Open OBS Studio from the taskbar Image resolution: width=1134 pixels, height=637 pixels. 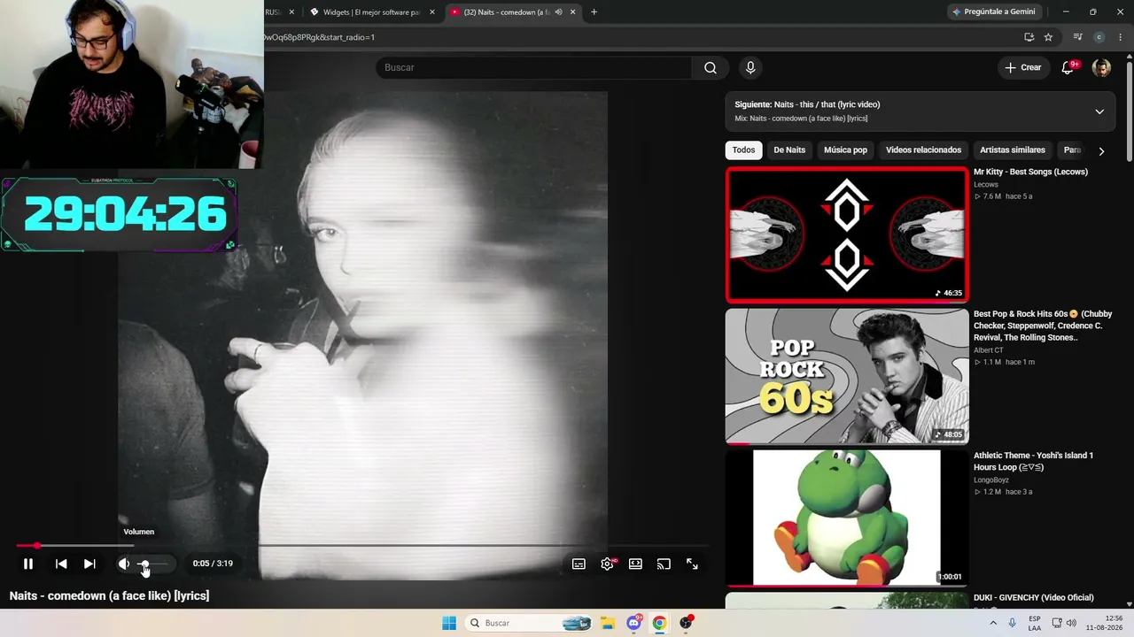coord(686,623)
